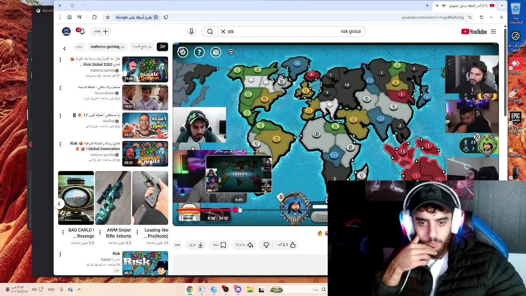The width and height of the screenshot is (526, 296).
Task: Clear the search text with X
Action: click(223, 32)
